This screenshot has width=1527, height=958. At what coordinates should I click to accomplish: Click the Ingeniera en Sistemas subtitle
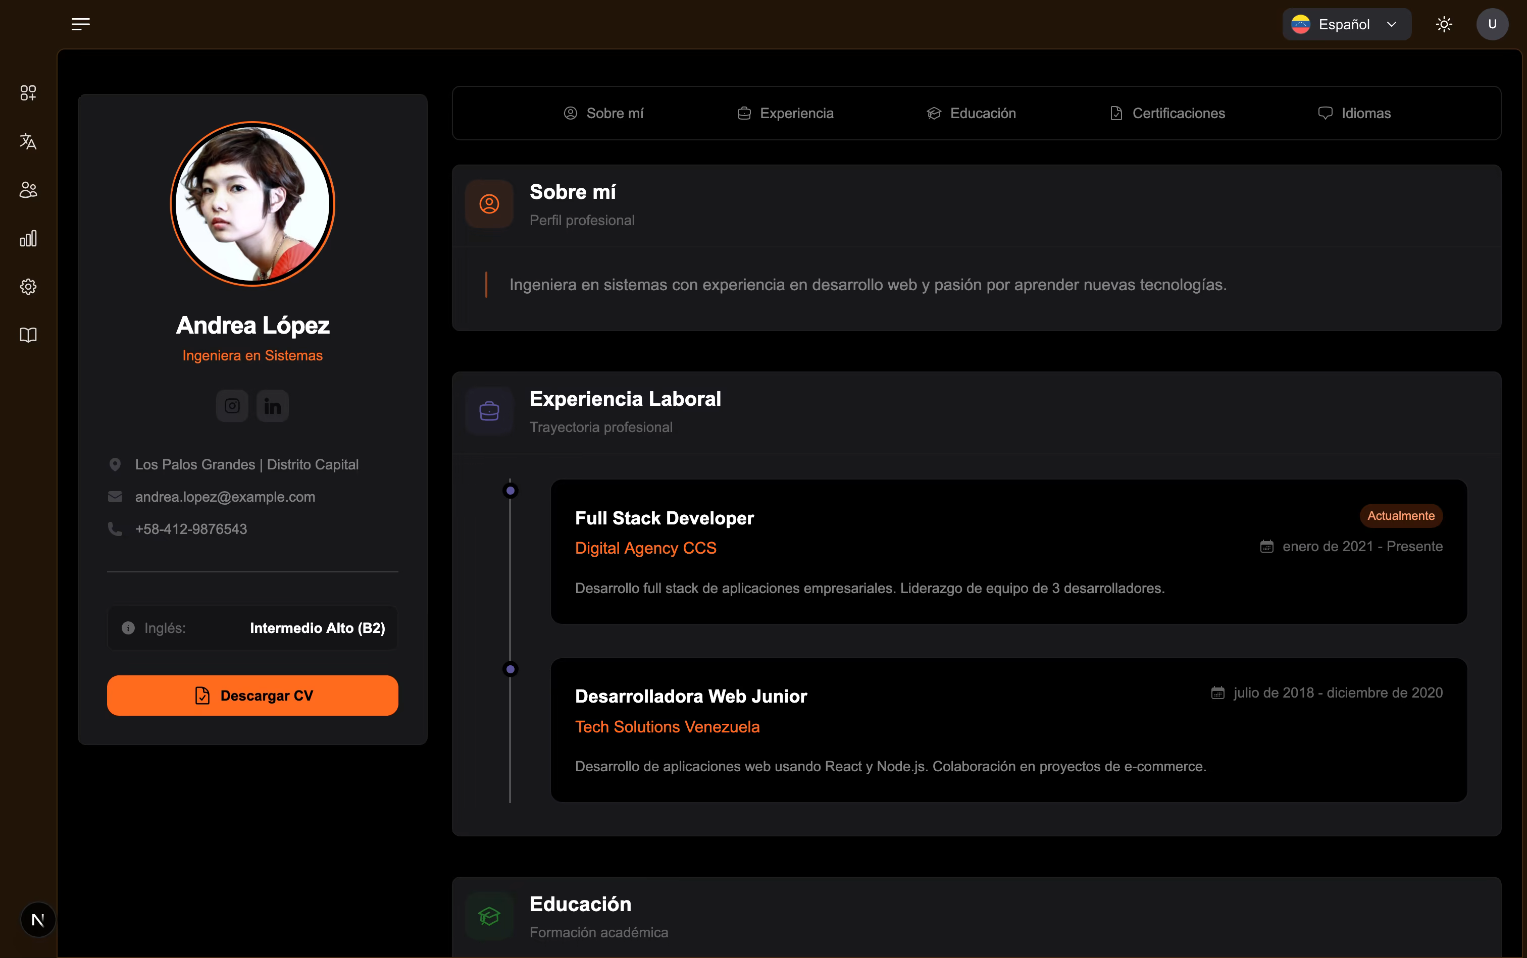click(x=252, y=355)
